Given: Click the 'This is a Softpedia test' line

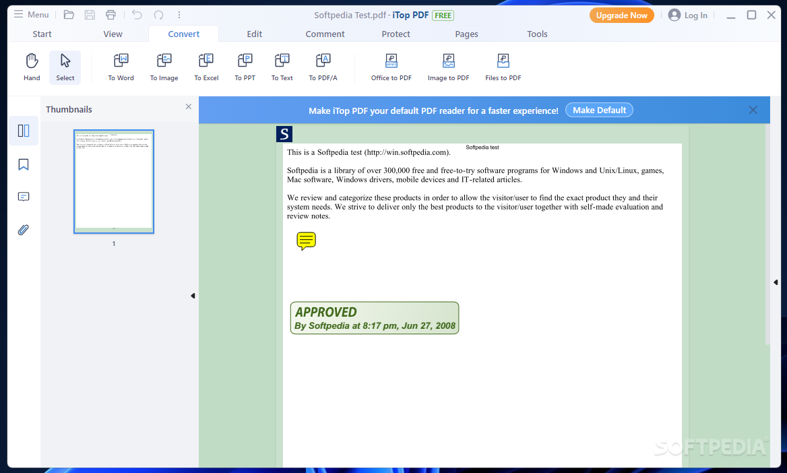Looking at the screenshot, I should (369, 152).
